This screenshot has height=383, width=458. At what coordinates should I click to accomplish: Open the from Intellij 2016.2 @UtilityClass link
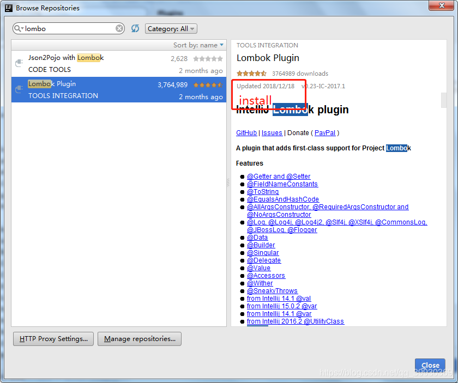296,321
